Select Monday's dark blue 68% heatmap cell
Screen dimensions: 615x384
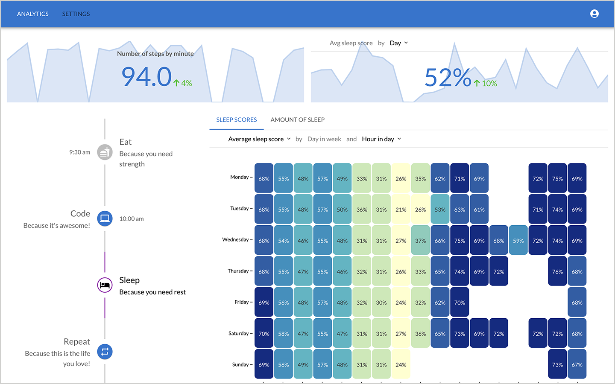point(264,178)
